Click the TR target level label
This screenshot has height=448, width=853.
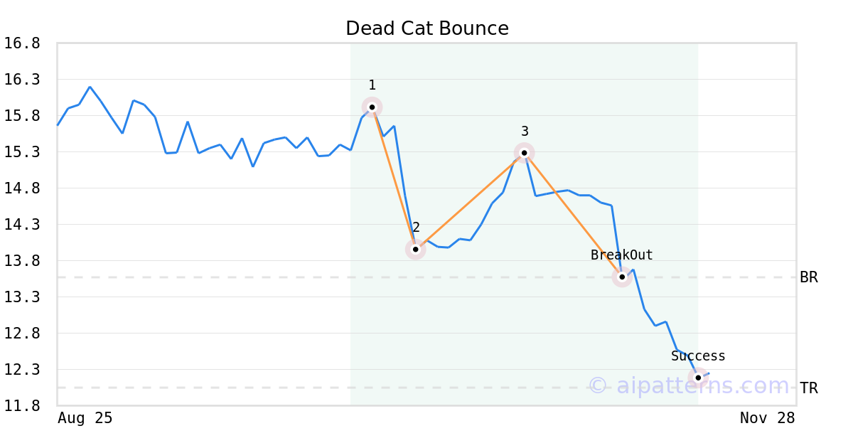pos(809,388)
